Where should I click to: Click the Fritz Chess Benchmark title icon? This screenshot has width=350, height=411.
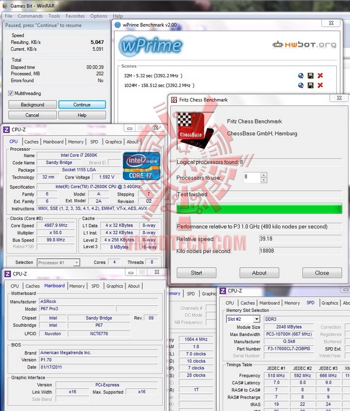pyautogui.click(x=174, y=100)
